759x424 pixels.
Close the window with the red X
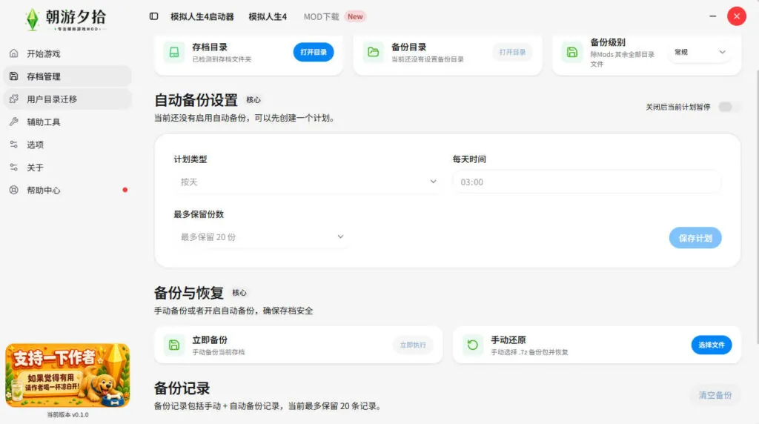click(x=736, y=16)
